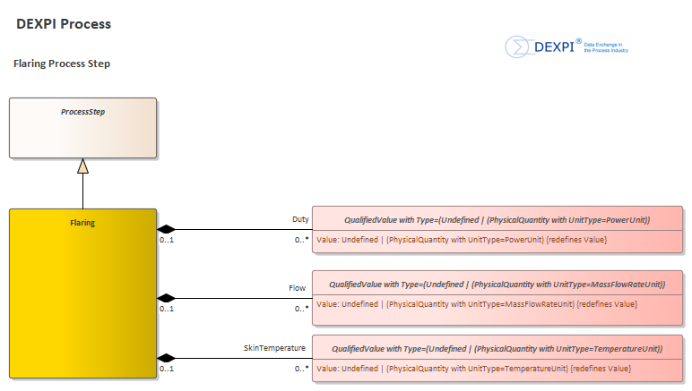This screenshot has width=692, height=391.
Task: Click the Flaring Process Step heading
Action: (62, 64)
